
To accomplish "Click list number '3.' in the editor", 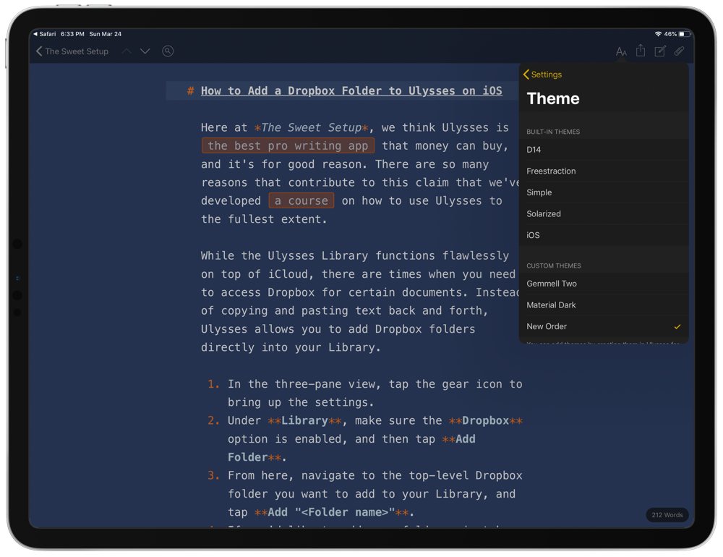I will click(x=213, y=475).
